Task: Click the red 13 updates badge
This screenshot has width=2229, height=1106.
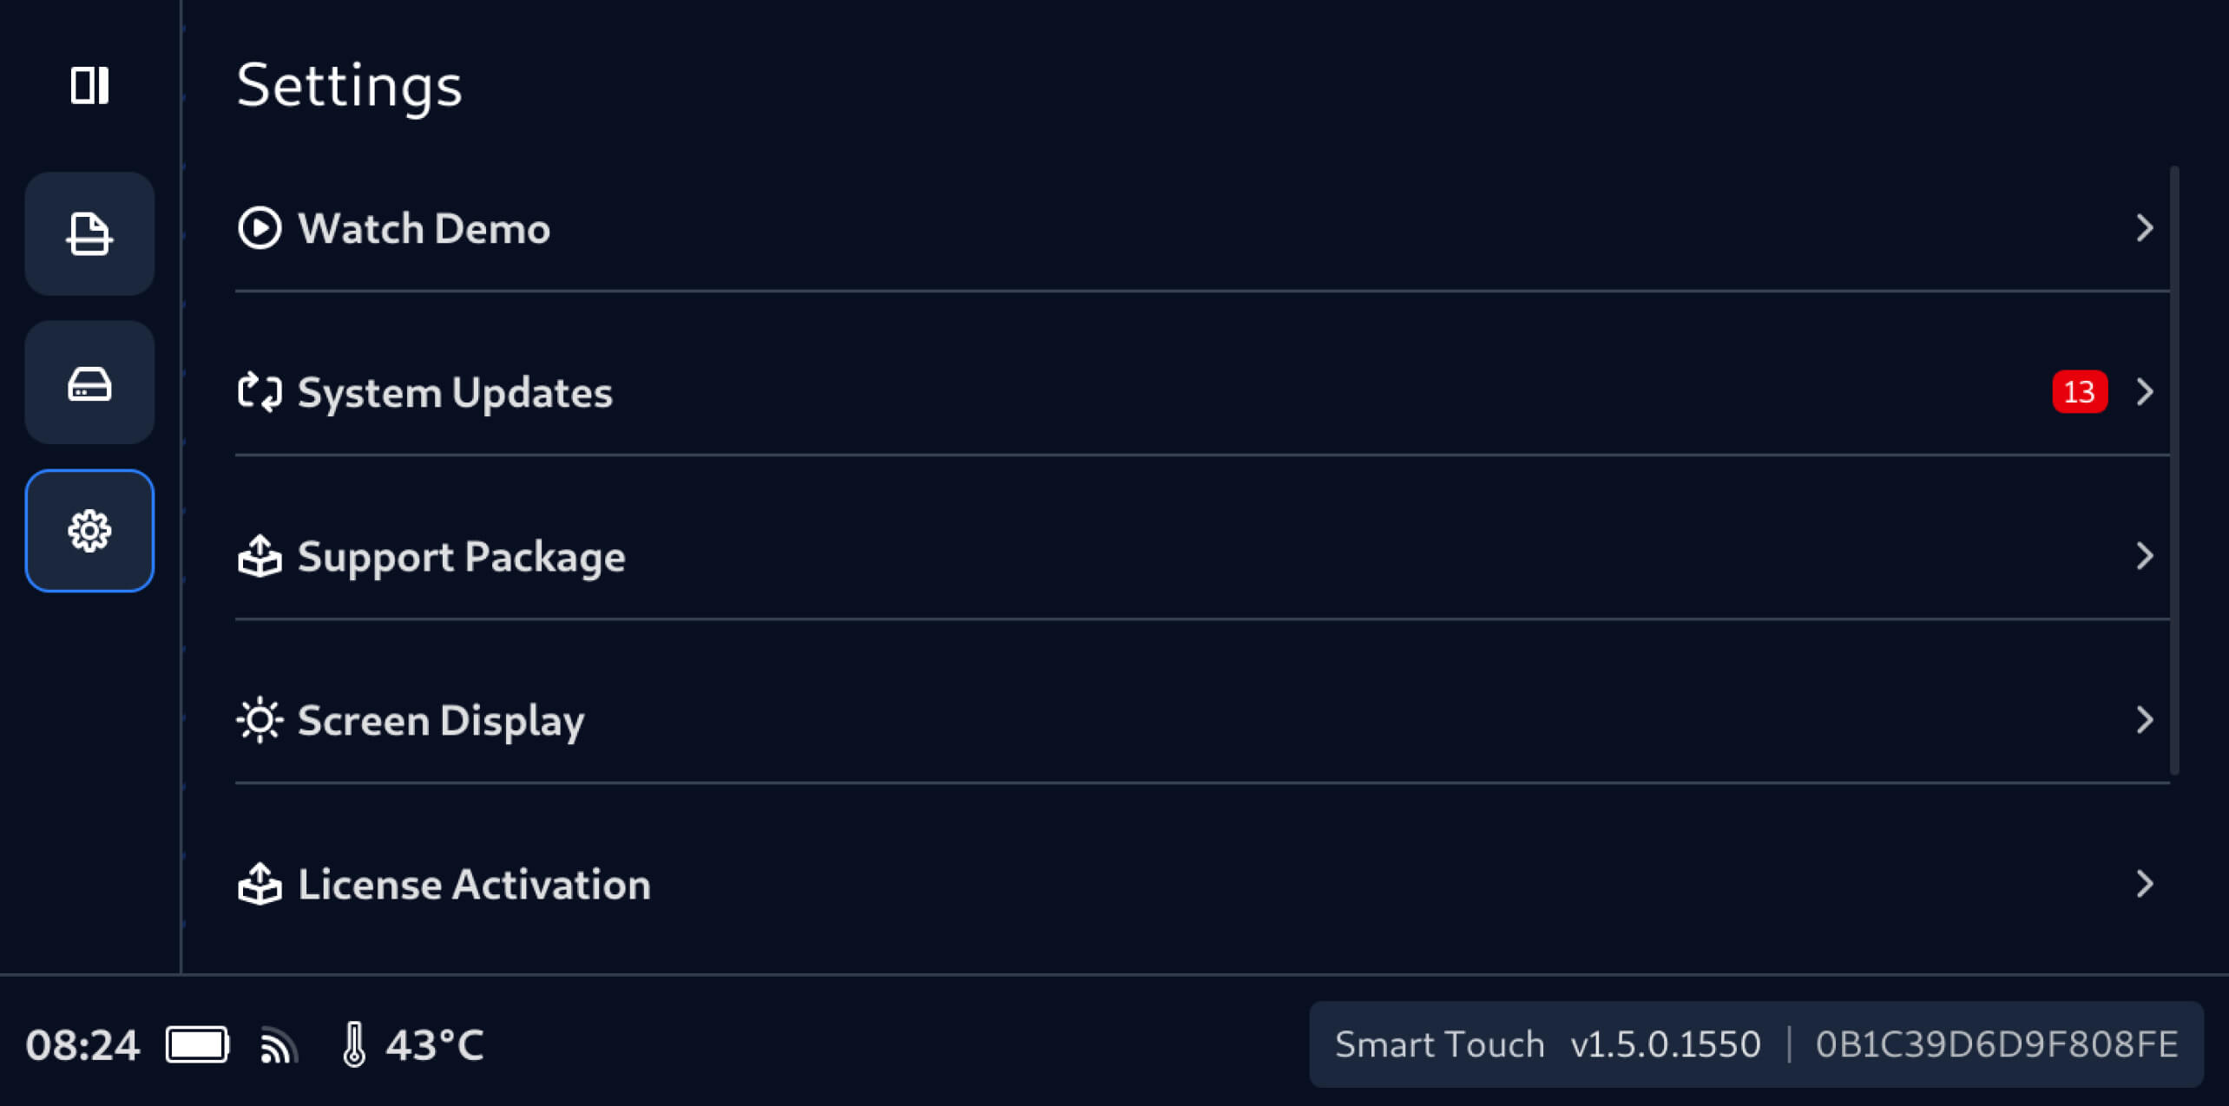Action: (x=2080, y=392)
